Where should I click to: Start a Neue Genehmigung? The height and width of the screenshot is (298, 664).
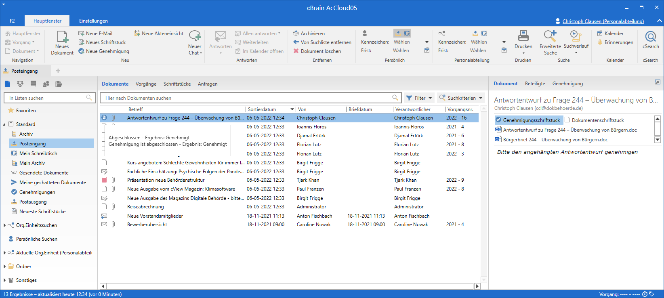coord(104,51)
